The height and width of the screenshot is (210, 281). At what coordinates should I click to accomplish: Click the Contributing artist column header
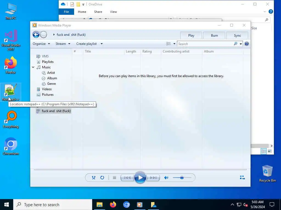click(182, 51)
